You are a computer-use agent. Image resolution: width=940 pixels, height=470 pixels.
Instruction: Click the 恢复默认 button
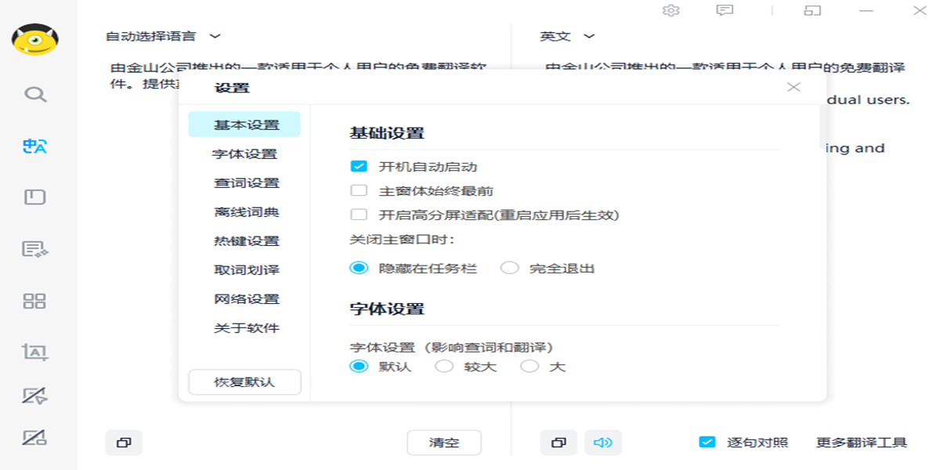(244, 382)
